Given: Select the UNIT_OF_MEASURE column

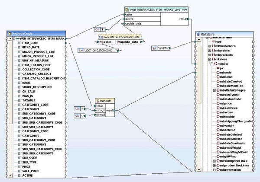Looking at the screenshot, I should click(x=36, y=61).
